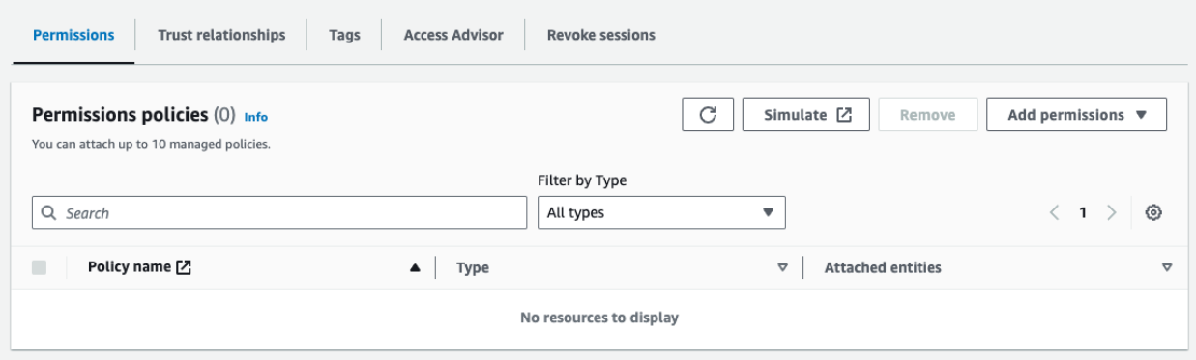The height and width of the screenshot is (360, 1196).
Task: Sort ascending by Policy name arrow
Action: 415,268
